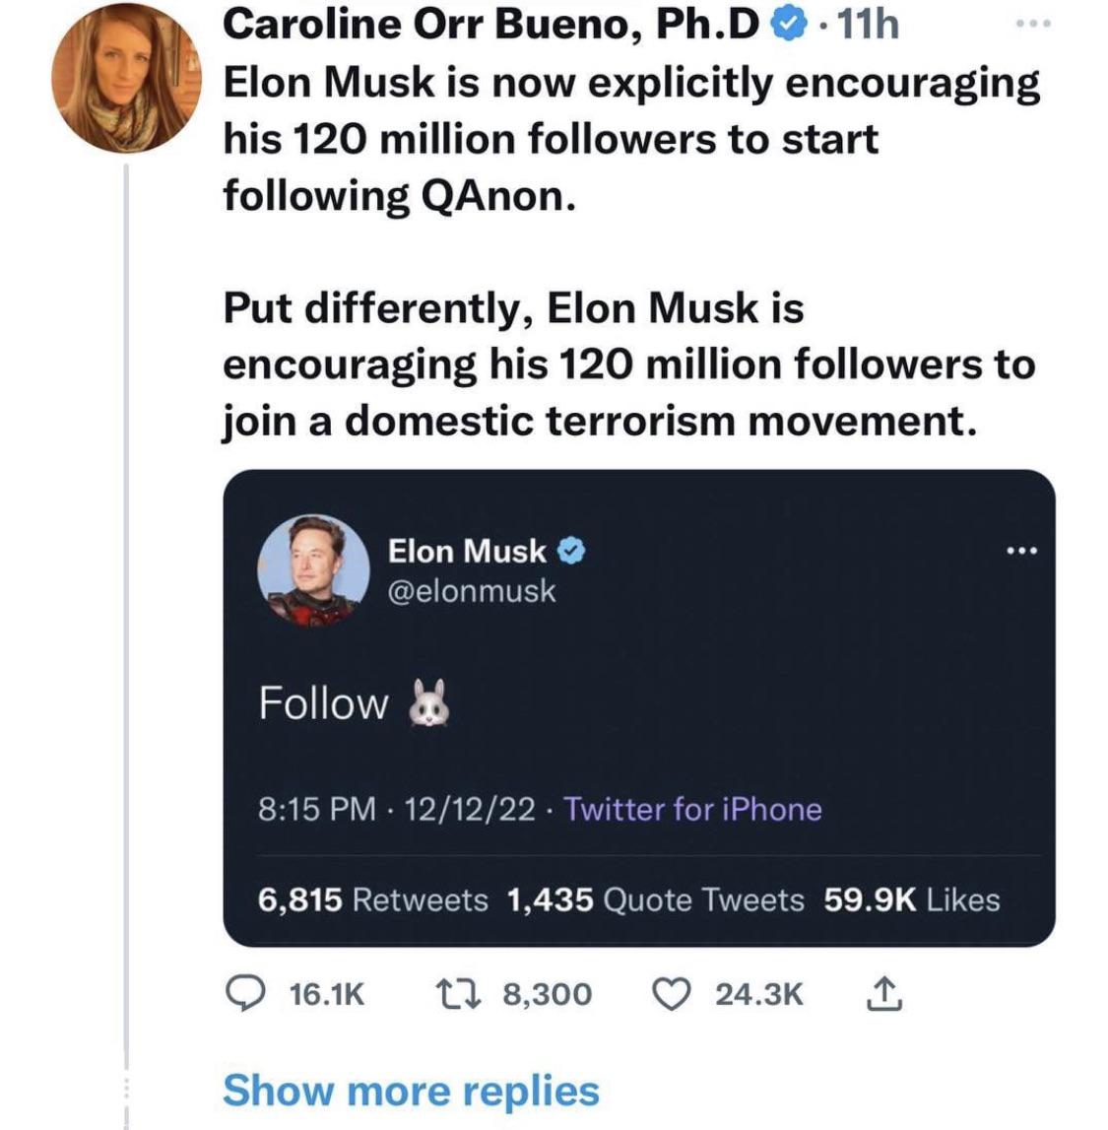View the 1,435 Quote Tweets list
Image resolution: width=1108 pixels, height=1130 pixels.
[656, 899]
